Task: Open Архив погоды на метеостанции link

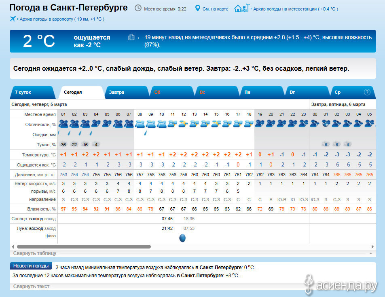Action: pos(295,9)
